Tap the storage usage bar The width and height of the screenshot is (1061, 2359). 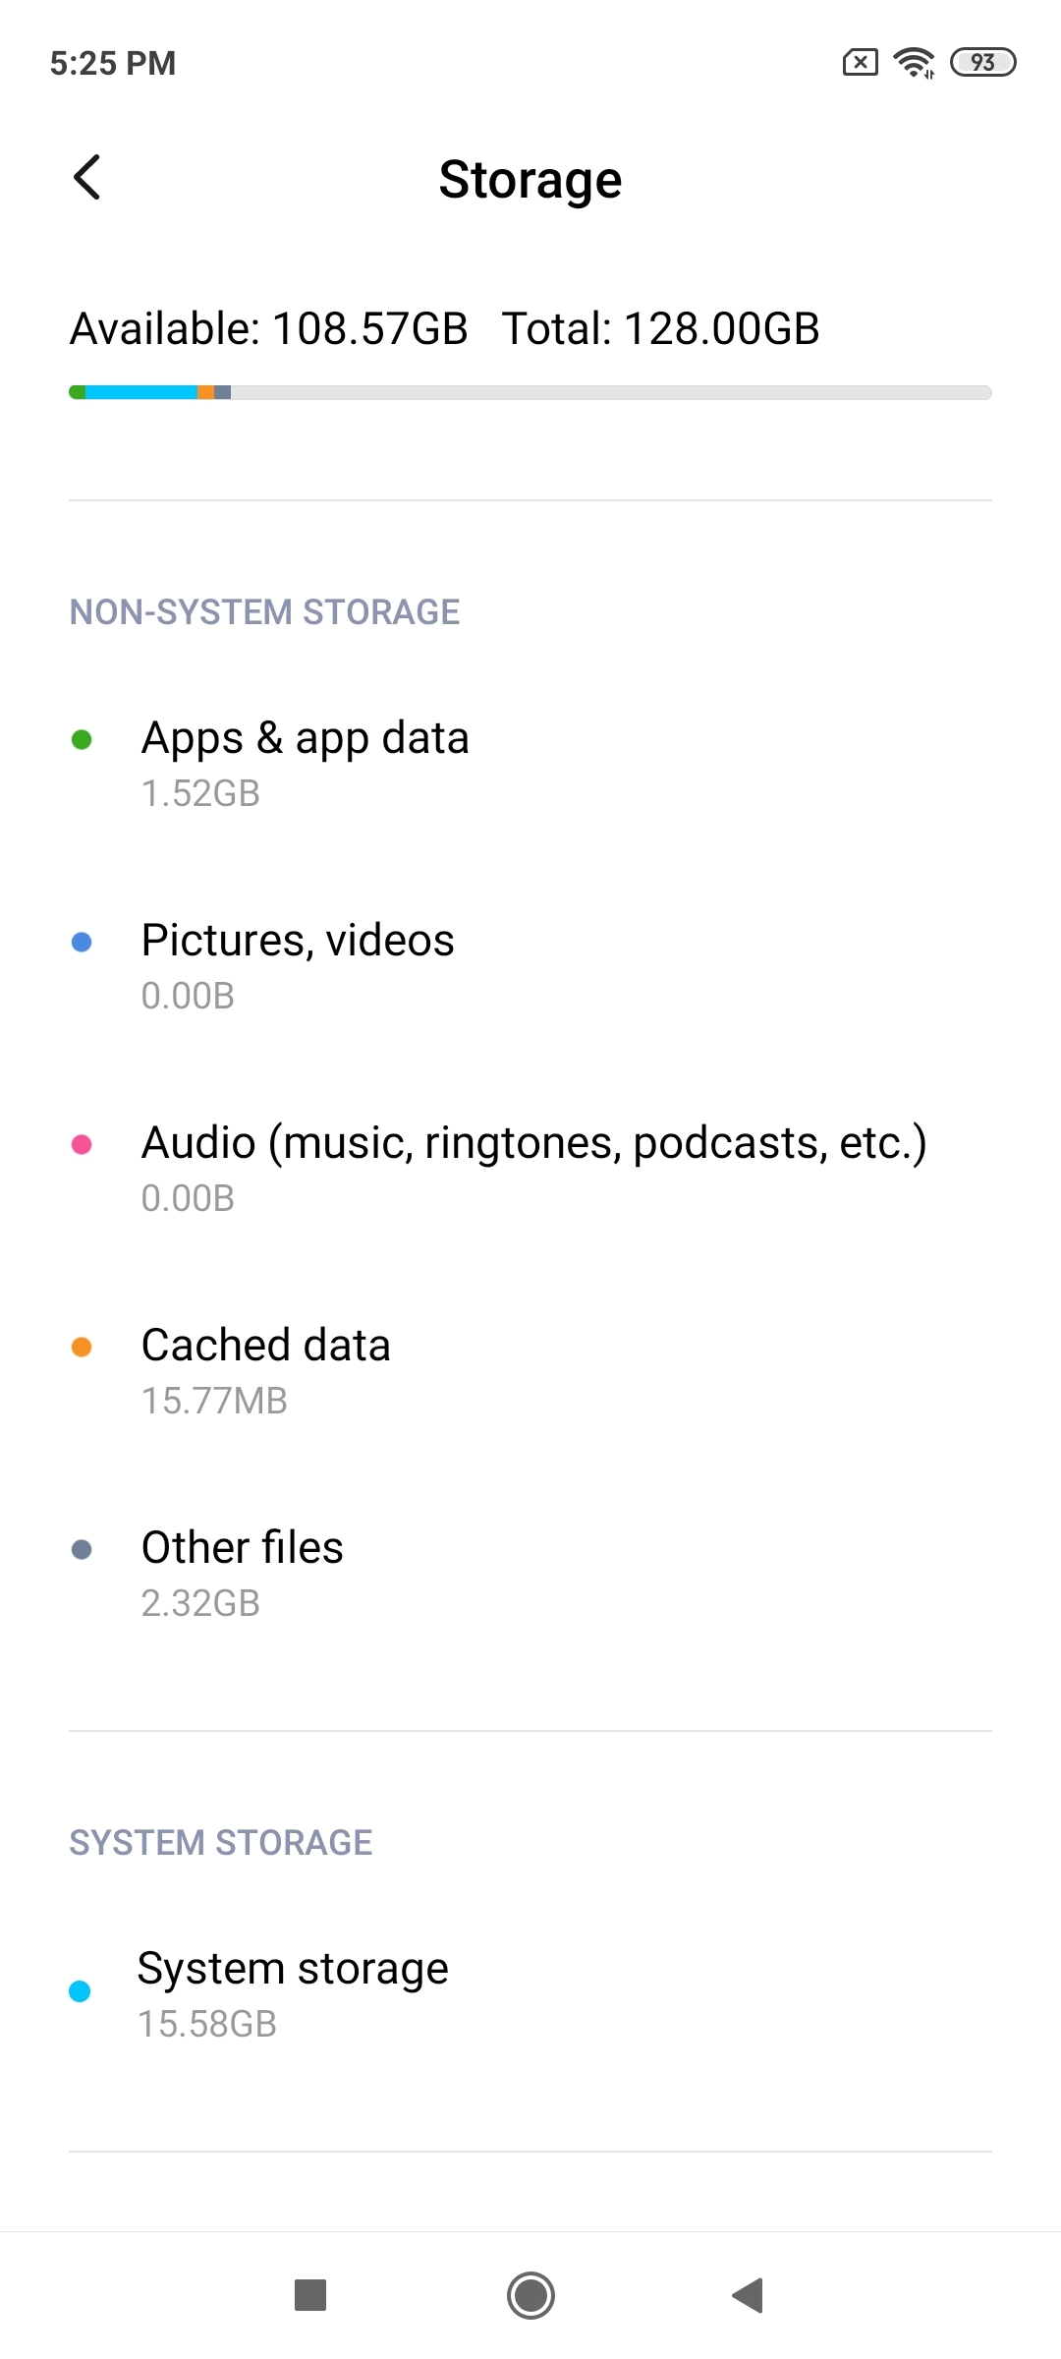click(x=530, y=393)
